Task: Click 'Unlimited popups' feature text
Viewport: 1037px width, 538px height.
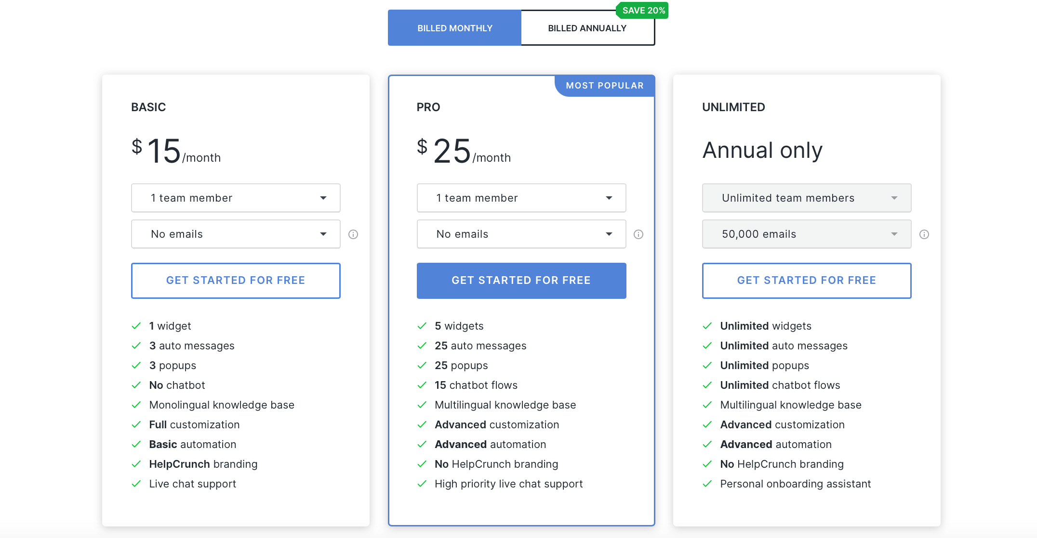Action: (x=765, y=365)
